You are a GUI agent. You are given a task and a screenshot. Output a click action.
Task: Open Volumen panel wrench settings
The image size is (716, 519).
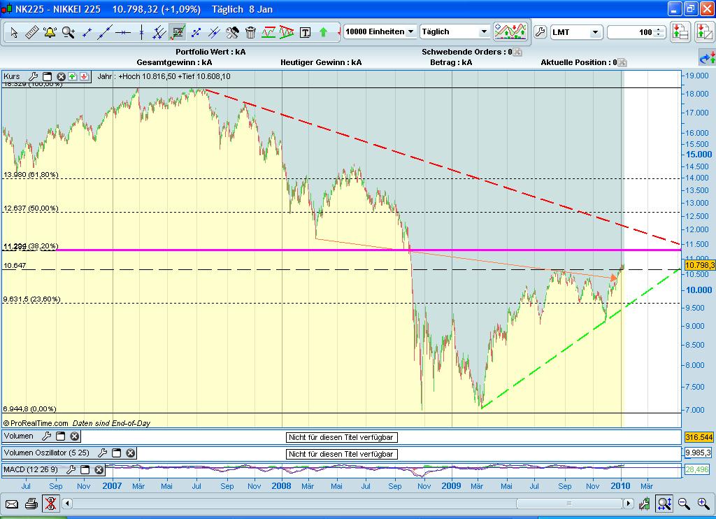[46, 436]
